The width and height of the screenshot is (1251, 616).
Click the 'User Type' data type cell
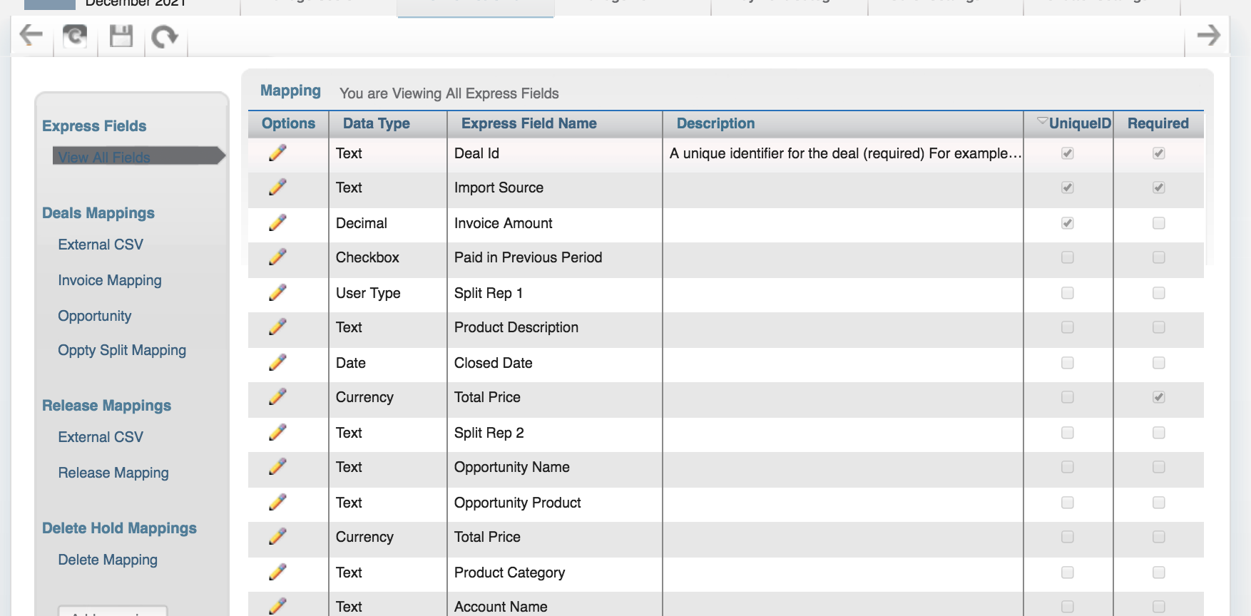pyautogui.click(x=368, y=293)
